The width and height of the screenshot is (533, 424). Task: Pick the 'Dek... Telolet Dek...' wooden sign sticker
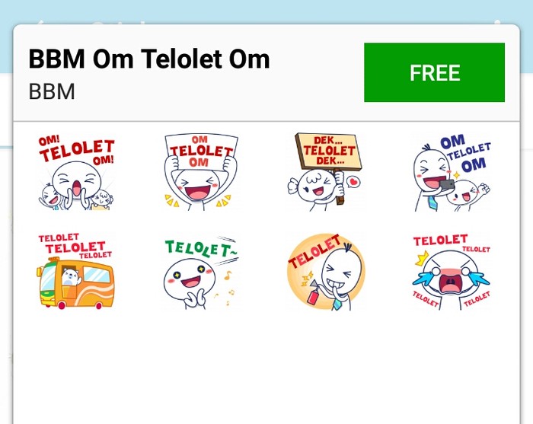click(325, 172)
